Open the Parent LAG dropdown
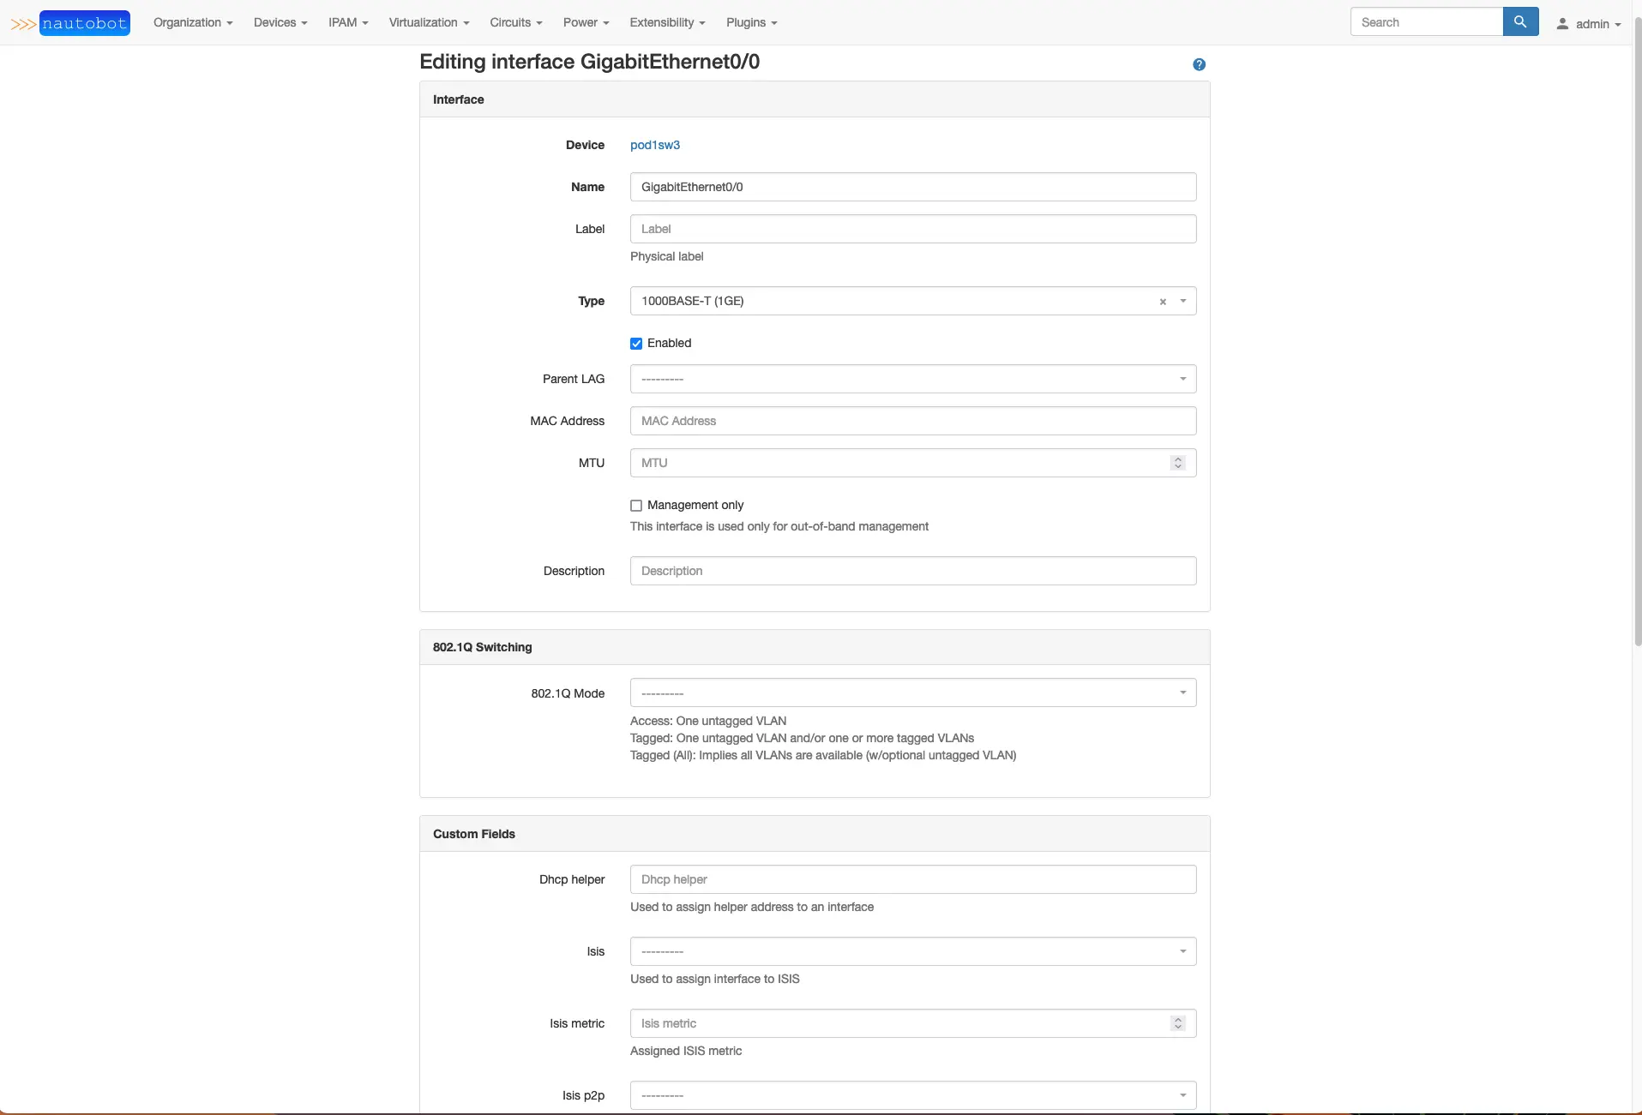The width and height of the screenshot is (1642, 1115). click(912, 379)
